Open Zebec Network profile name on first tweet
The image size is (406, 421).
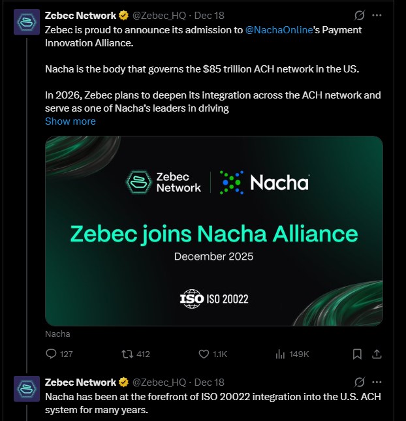click(x=80, y=15)
